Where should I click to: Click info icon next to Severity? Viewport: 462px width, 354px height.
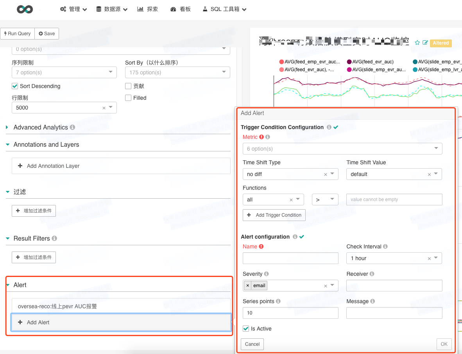[x=266, y=274]
